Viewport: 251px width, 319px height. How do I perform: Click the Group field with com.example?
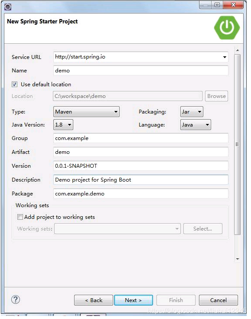point(141,138)
